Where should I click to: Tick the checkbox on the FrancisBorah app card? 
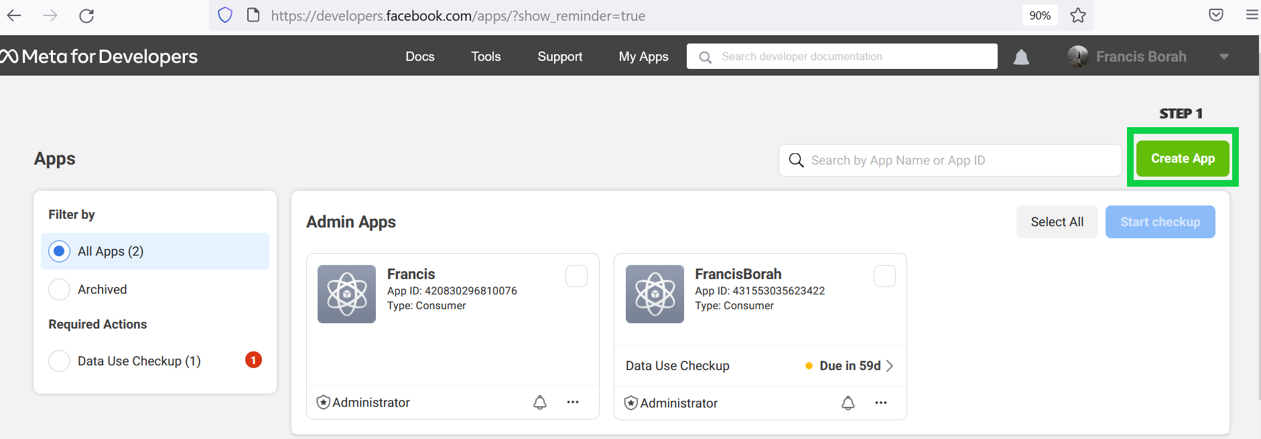(884, 276)
